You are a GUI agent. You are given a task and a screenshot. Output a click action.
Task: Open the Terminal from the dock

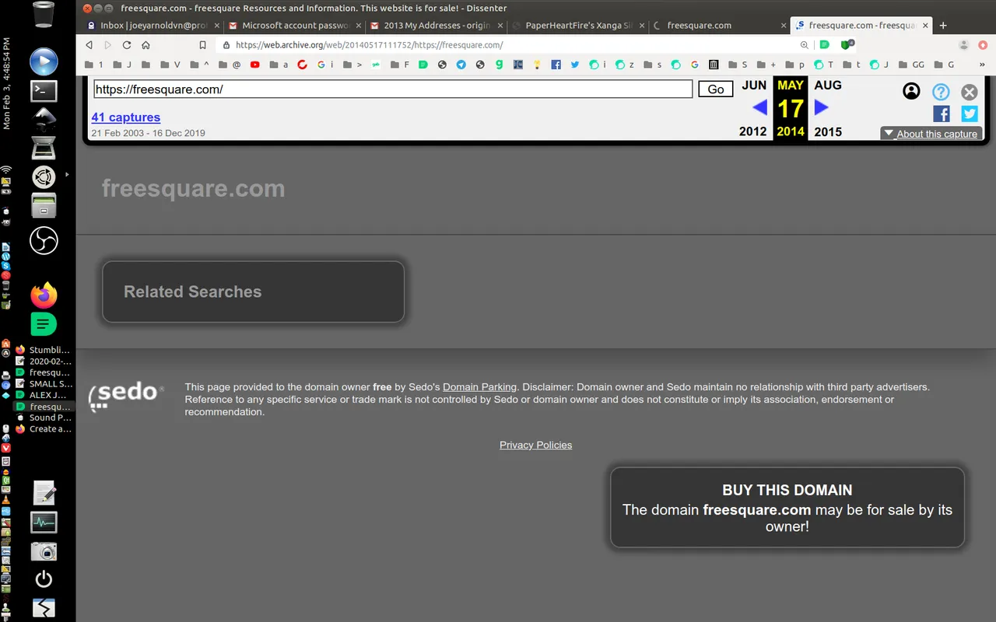click(x=44, y=91)
